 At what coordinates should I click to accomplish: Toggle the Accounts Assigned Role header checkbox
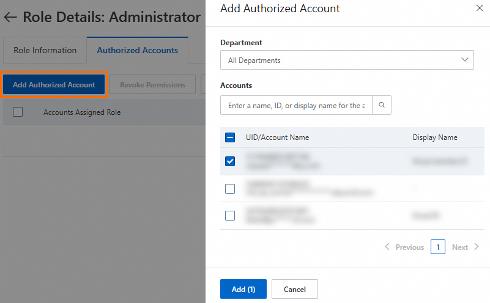pyautogui.click(x=18, y=112)
